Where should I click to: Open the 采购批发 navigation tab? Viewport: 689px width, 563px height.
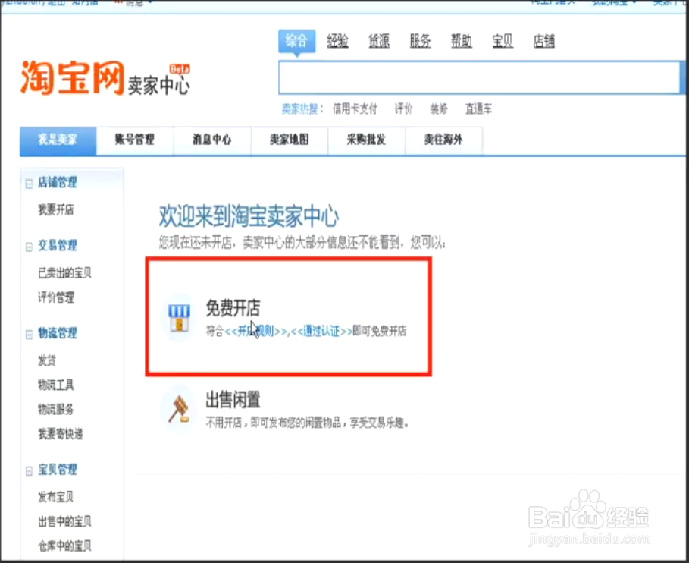[x=366, y=140]
